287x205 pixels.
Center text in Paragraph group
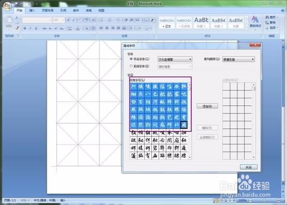tap(107, 28)
